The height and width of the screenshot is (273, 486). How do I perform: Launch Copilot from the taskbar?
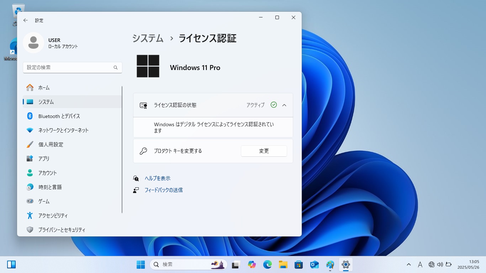(252, 264)
